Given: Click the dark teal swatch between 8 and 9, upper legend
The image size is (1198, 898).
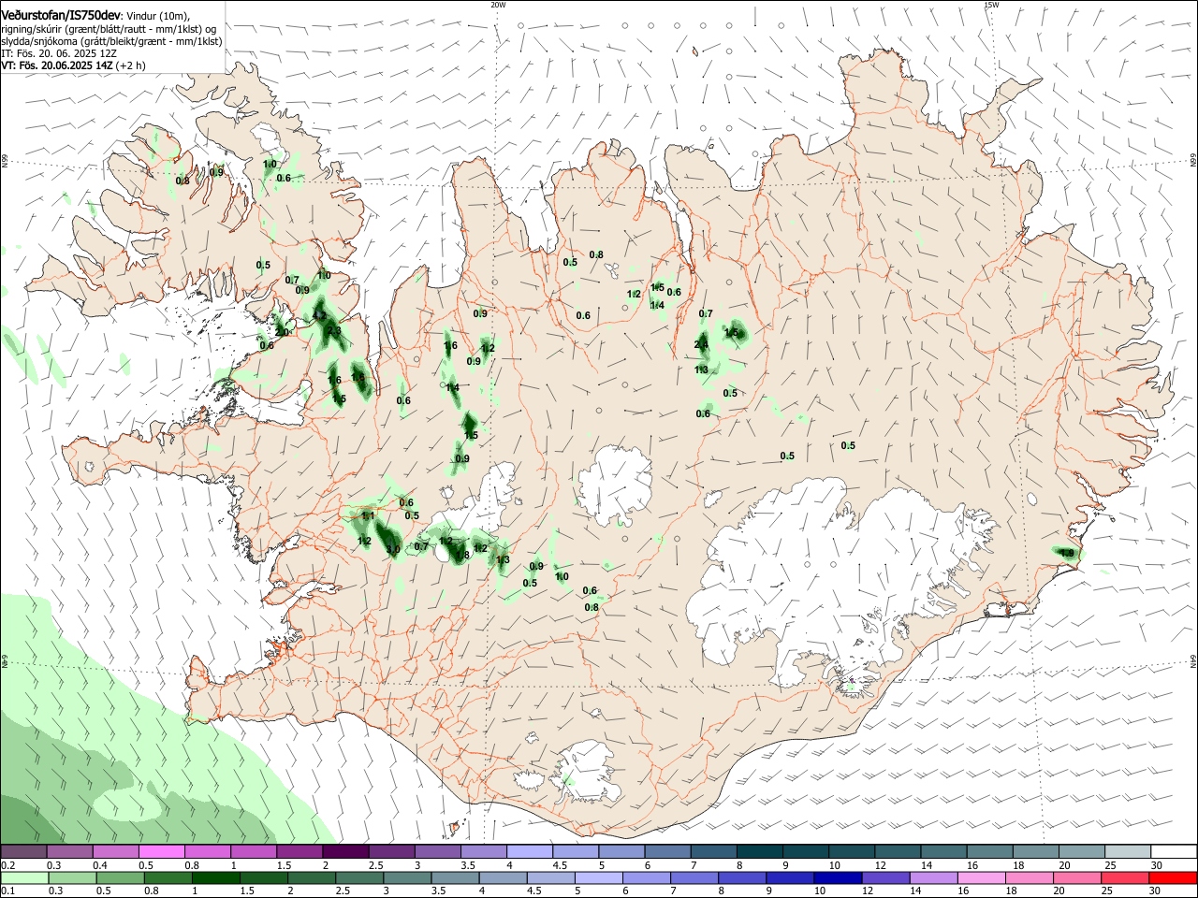Looking at the screenshot, I should coord(758,852).
